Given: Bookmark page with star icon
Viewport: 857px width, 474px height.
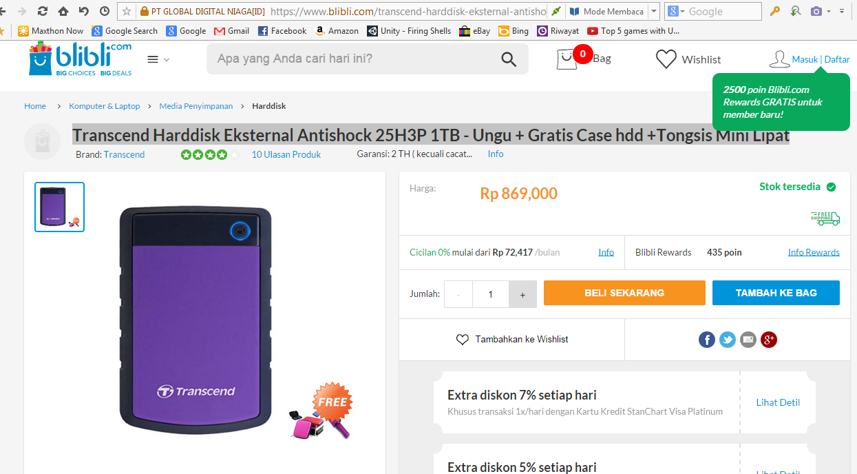Looking at the screenshot, I should pyautogui.click(x=127, y=11).
